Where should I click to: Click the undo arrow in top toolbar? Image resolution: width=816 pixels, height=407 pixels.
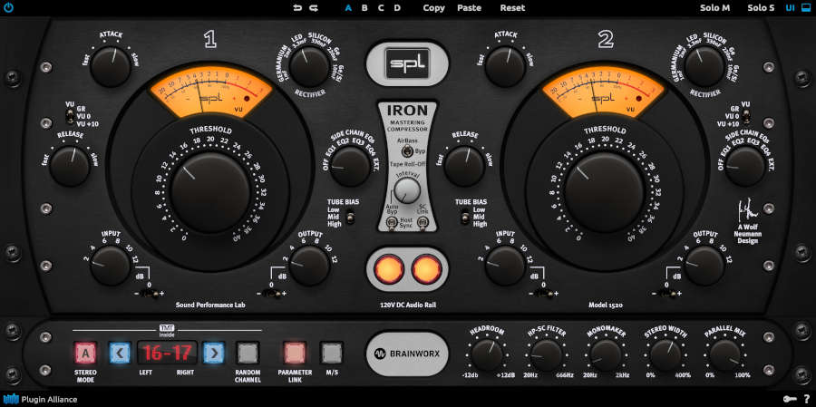296,8
